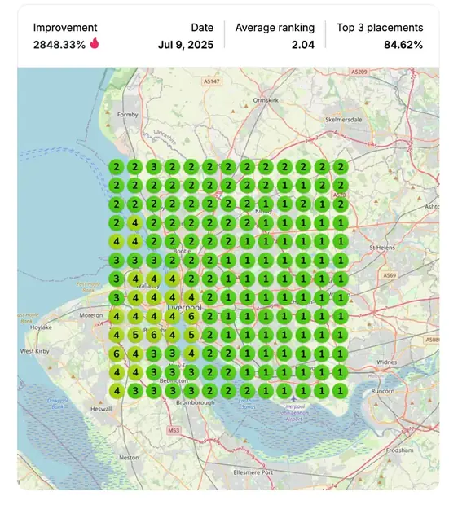
Task: Click the Ellesmere Port label on the map
Action: pyautogui.click(x=253, y=472)
